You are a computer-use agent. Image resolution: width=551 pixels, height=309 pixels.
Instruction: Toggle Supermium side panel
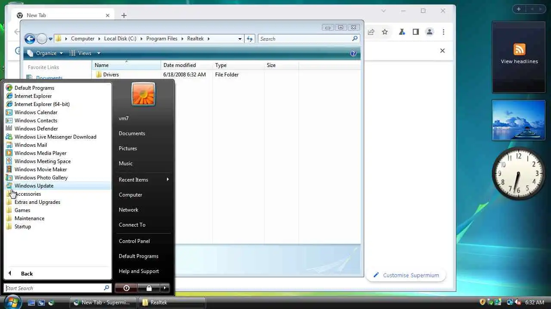(415, 32)
